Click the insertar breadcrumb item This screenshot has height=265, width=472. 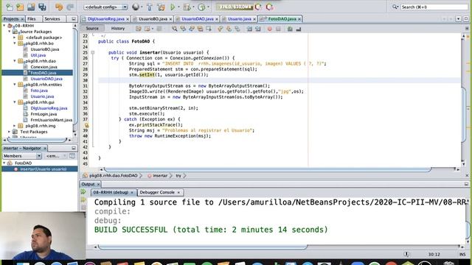[x=160, y=175]
